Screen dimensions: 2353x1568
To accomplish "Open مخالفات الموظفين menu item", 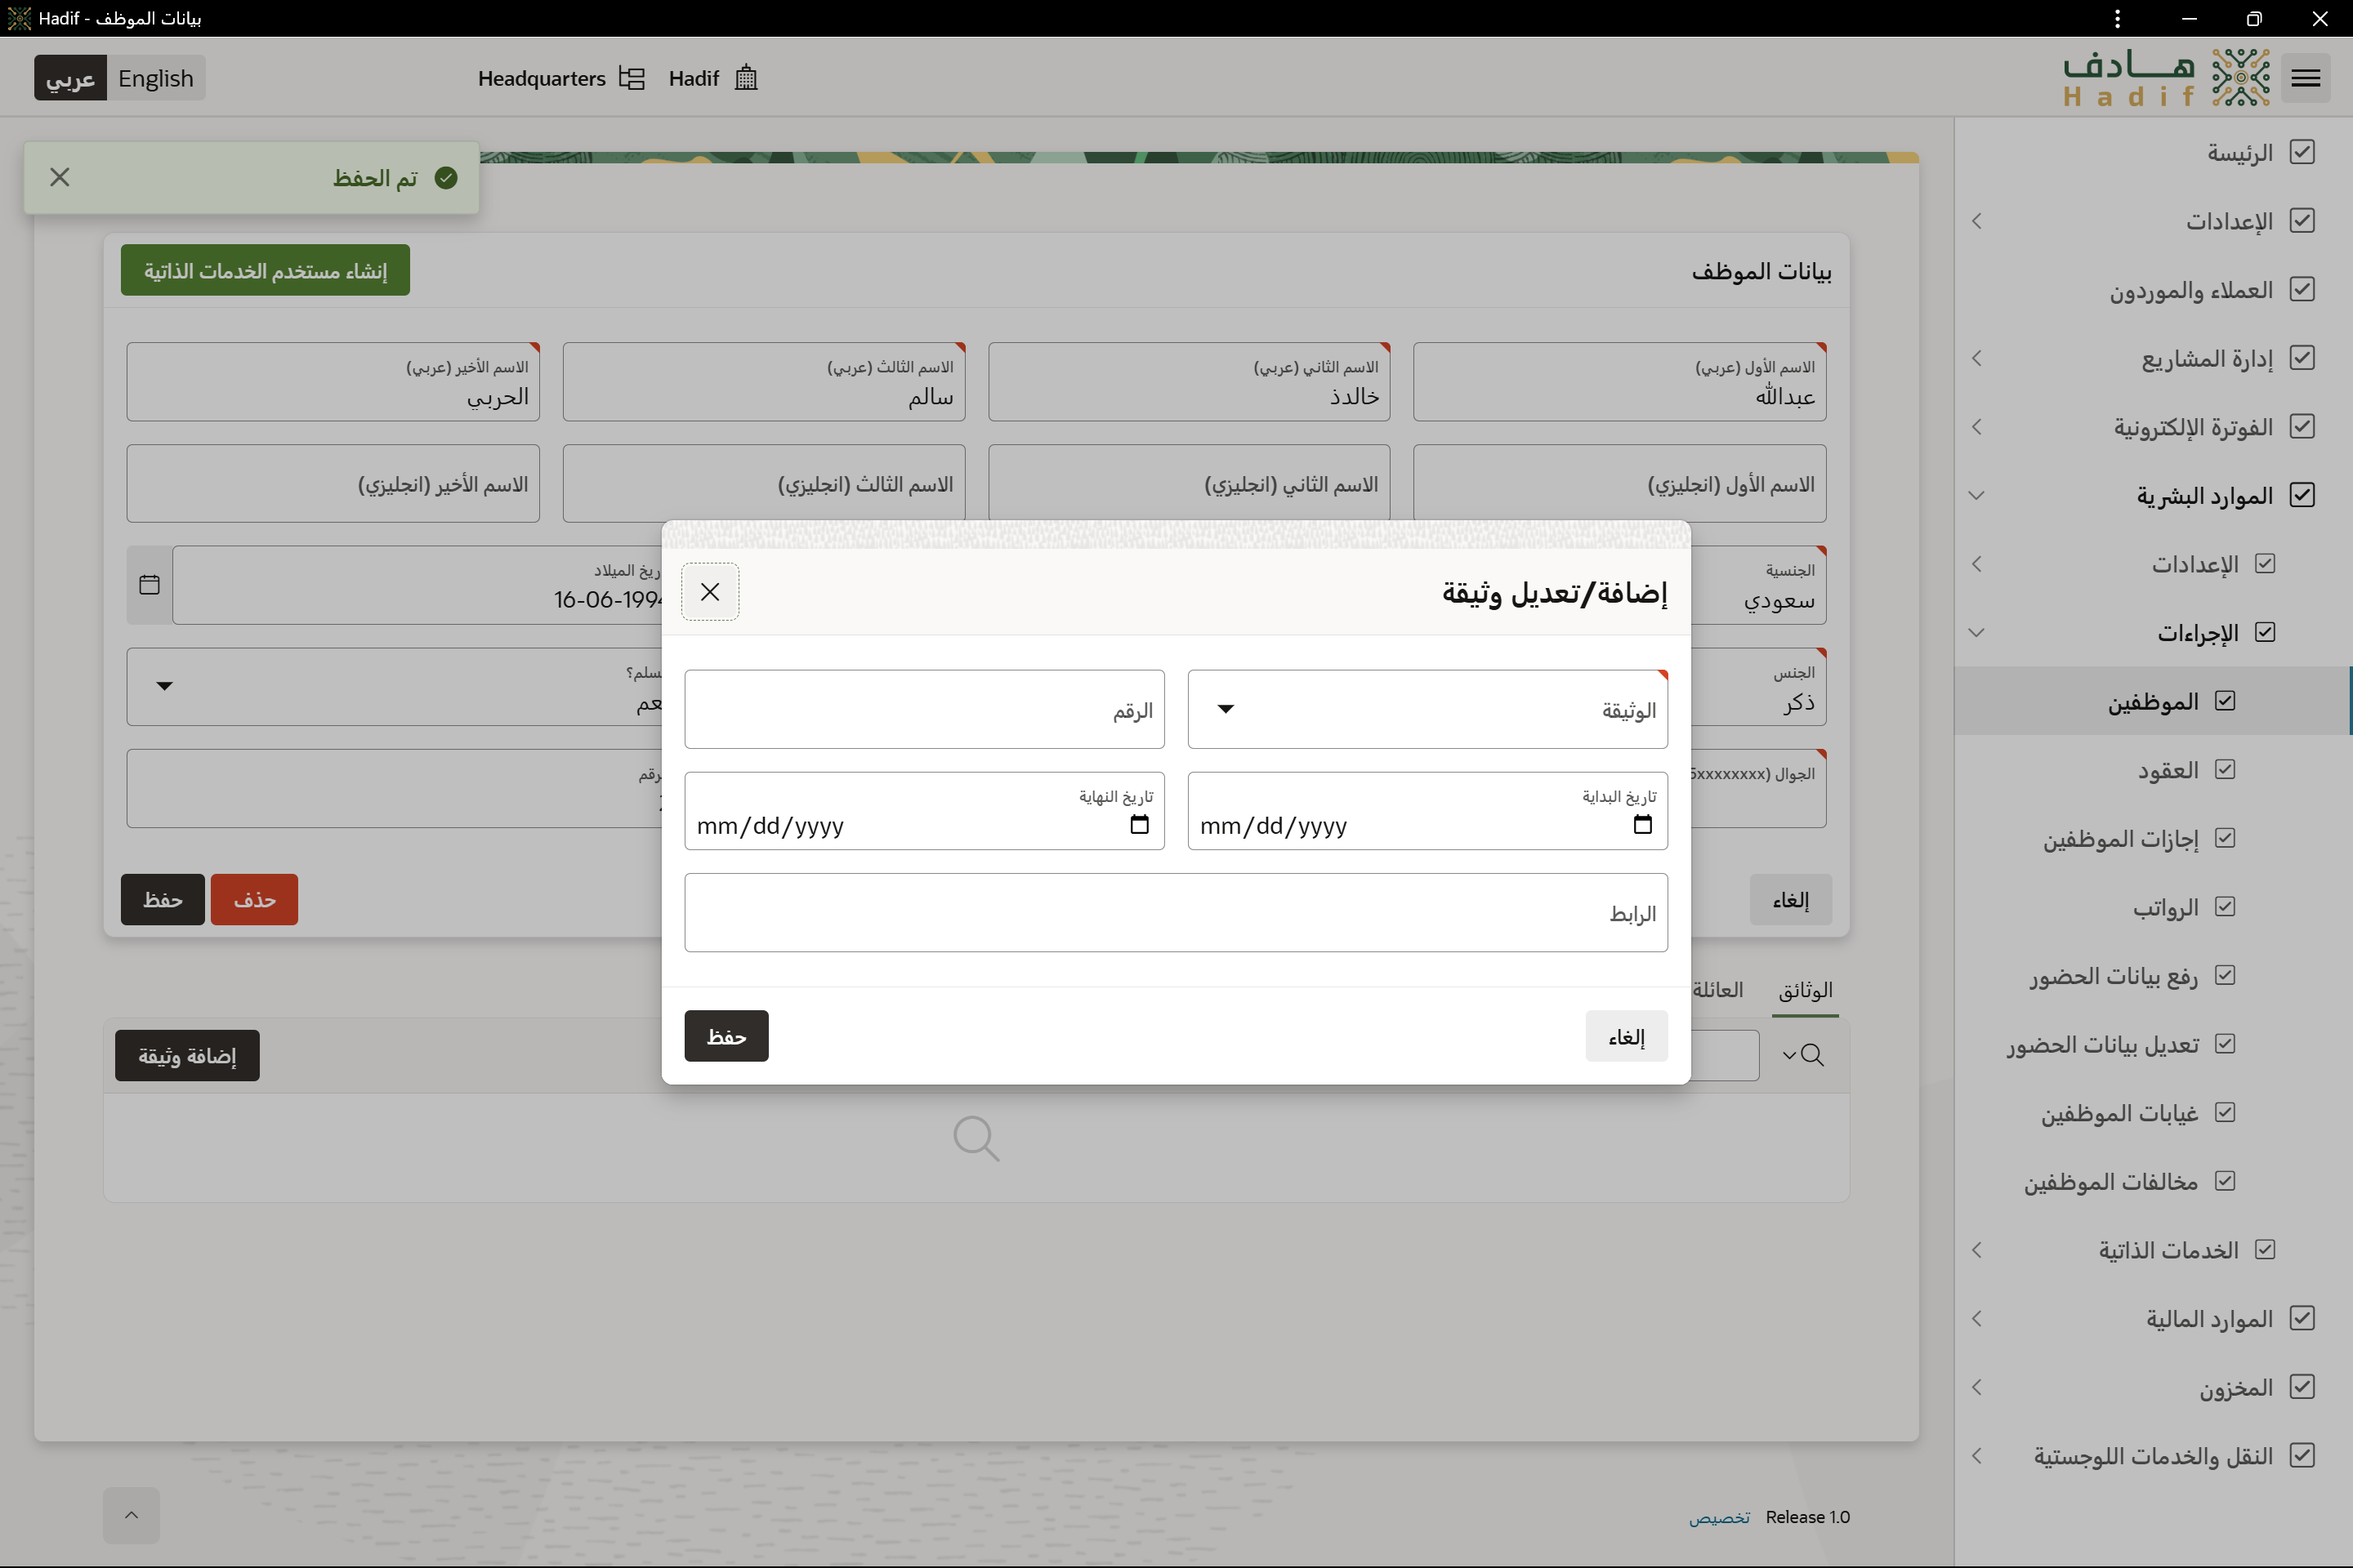I will click(x=2111, y=1182).
